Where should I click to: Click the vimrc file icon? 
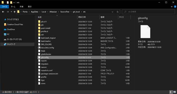click(39, 84)
